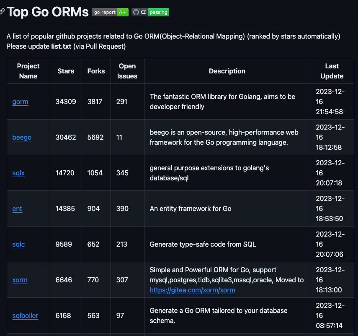Open the xorm repository link
The width and height of the screenshot is (358, 336).
(x=20, y=280)
